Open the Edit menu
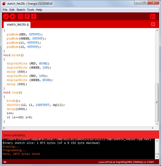 click(x=12, y=10)
